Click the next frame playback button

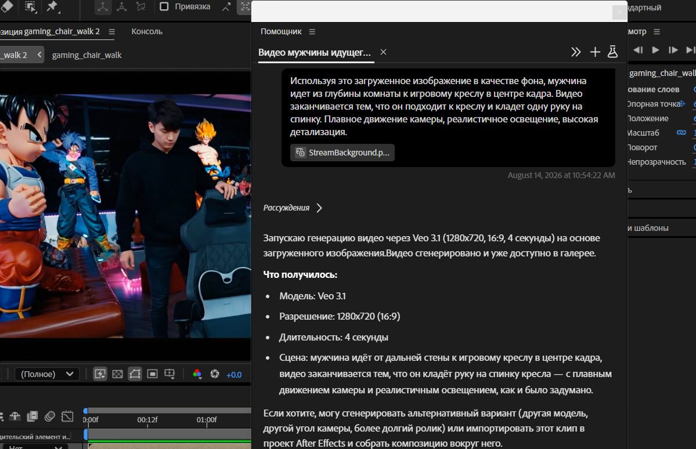tap(673, 50)
